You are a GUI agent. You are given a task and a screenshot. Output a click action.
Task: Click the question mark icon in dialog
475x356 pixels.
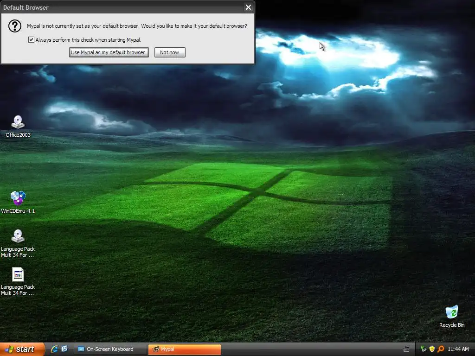pyautogui.click(x=14, y=26)
